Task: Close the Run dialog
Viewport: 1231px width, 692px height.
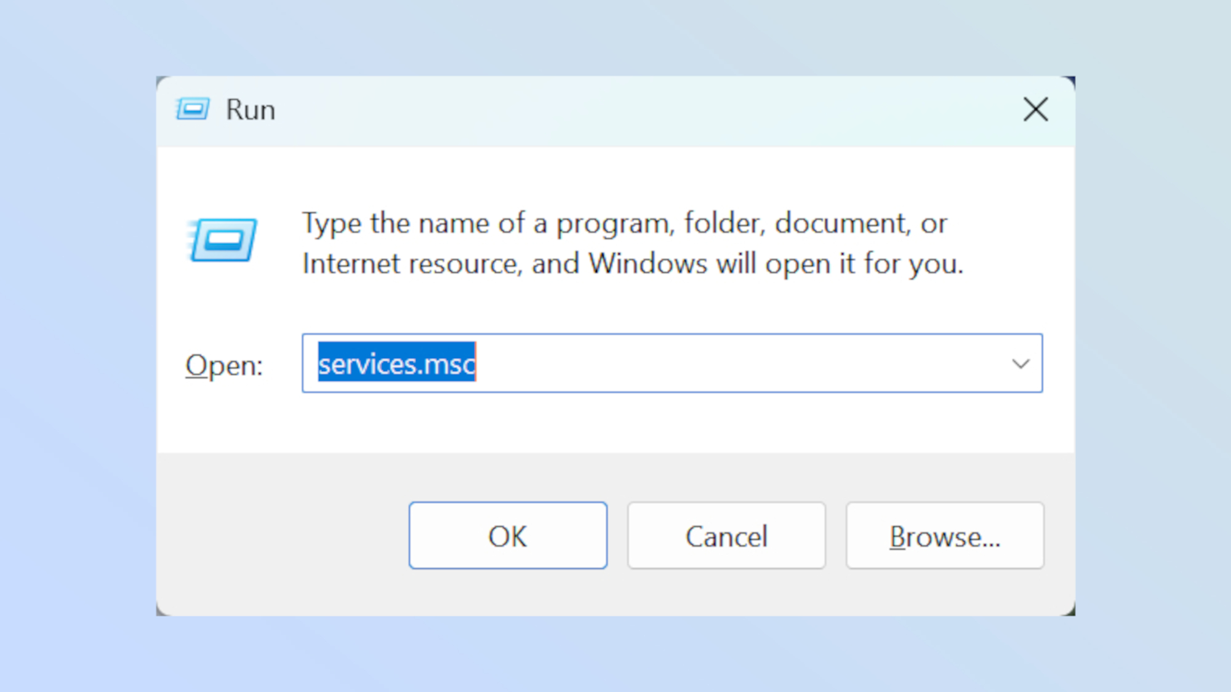Action: pyautogui.click(x=1036, y=109)
